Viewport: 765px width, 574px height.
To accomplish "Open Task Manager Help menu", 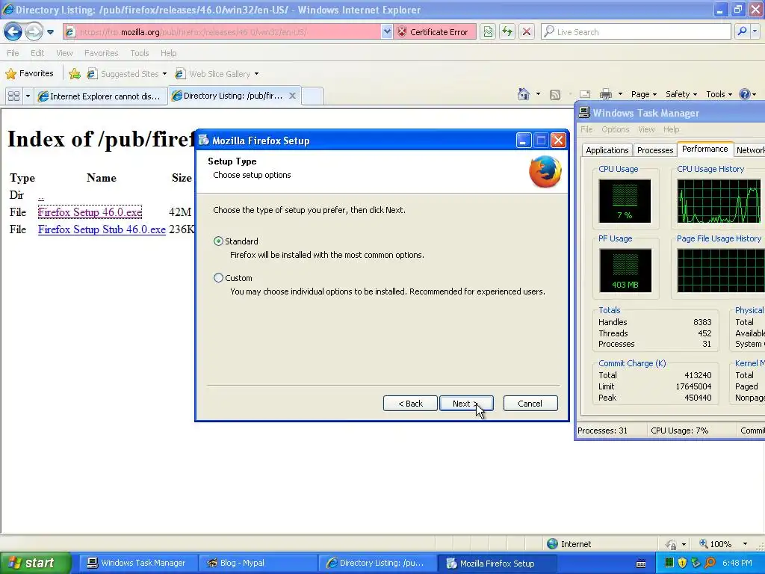I will click(x=672, y=129).
